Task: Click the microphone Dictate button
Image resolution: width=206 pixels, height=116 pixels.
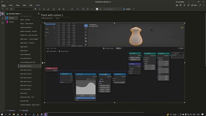Action: [x=127, y=9]
